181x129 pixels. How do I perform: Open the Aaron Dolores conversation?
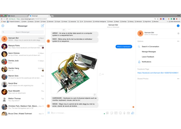(22, 54)
